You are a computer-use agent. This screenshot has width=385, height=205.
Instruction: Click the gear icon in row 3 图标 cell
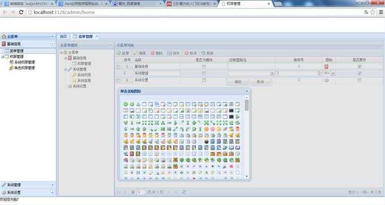click(326, 80)
